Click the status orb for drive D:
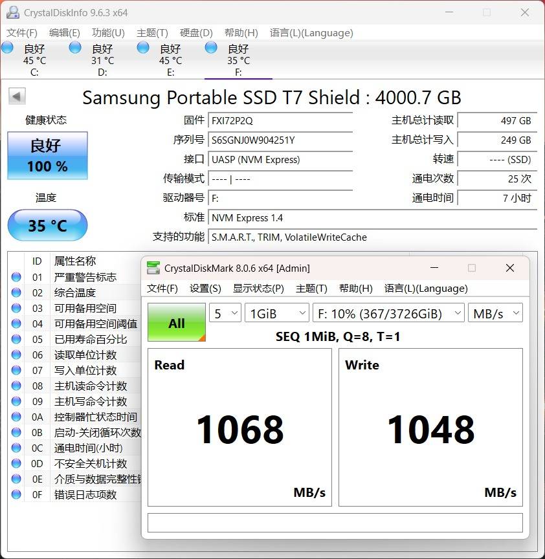Image resolution: width=545 pixels, height=559 pixels. (75, 47)
